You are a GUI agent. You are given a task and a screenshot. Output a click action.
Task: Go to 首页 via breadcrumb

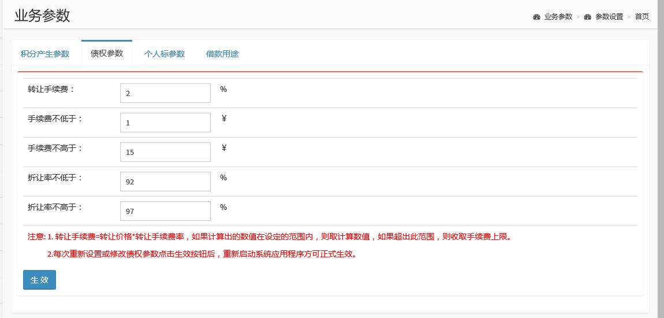[641, 17]
